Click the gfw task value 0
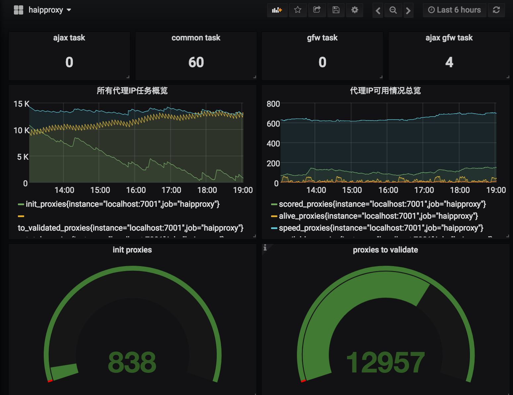Viewport: 513px width, 395px height. [x=322, y=62]
